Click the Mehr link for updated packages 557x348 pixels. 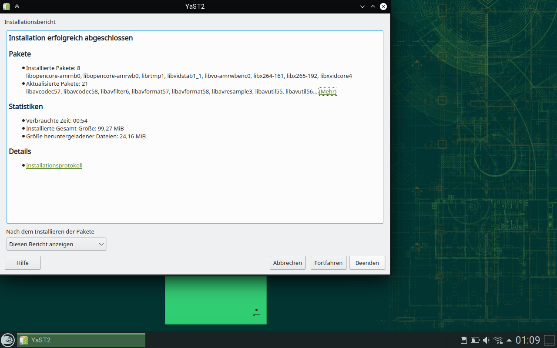pos(328,91)
